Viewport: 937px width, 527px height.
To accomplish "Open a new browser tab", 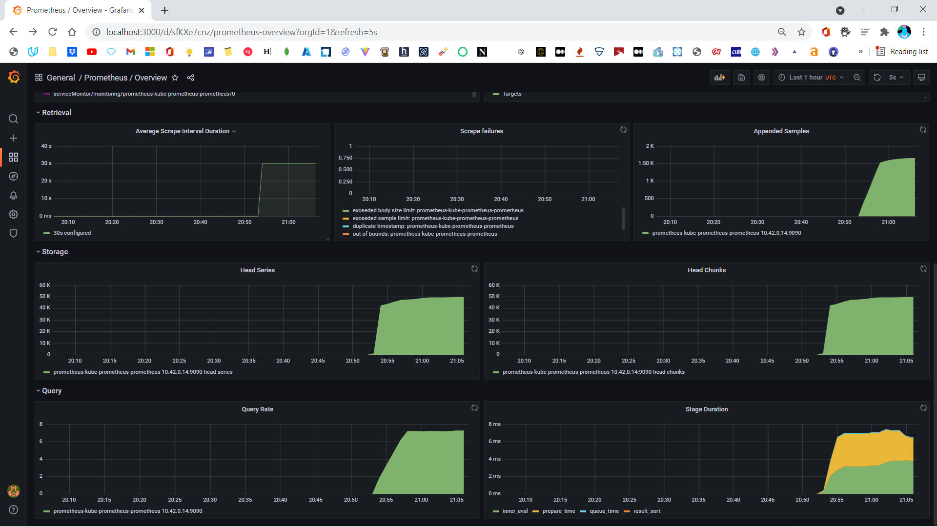I will (x=165, y=10).
